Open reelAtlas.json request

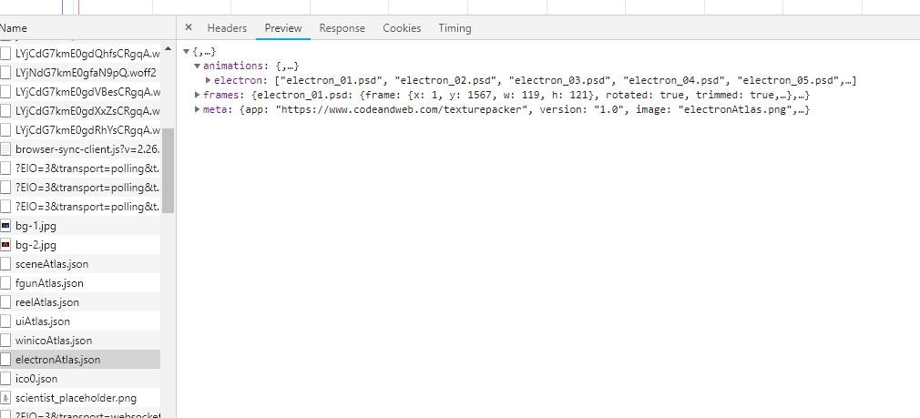point(80,302)
